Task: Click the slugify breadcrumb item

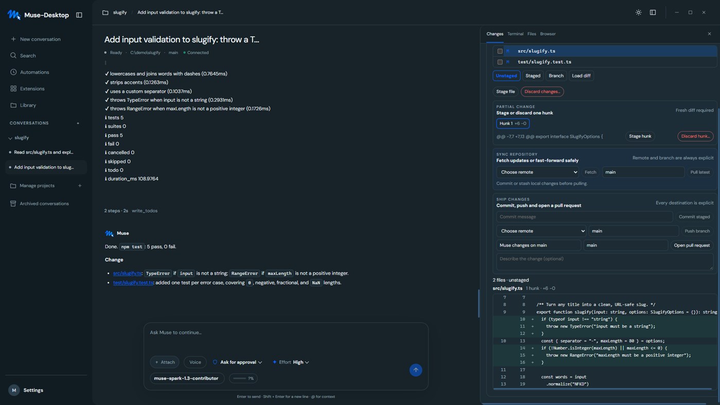Action: pos(120,12)
